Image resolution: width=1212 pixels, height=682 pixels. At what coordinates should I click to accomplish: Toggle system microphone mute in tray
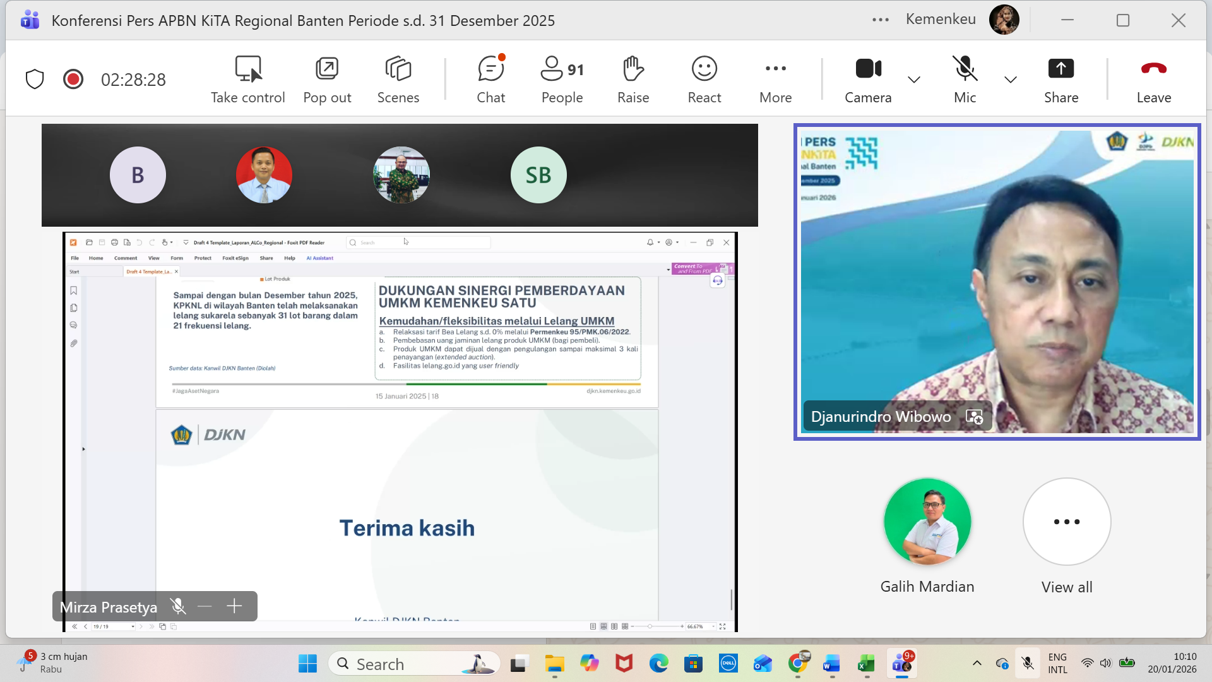click(1028, 663)
